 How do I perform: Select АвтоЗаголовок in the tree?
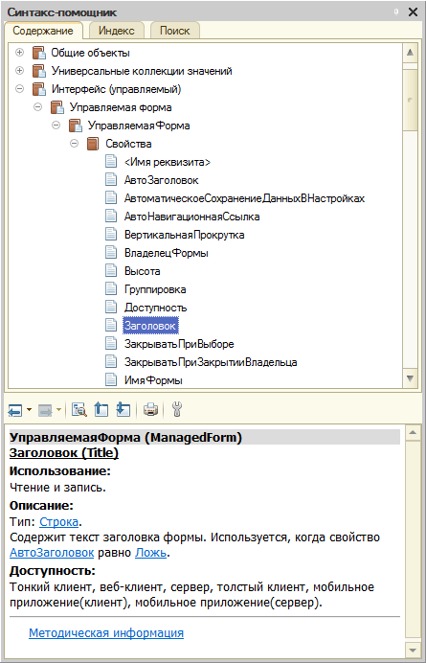[x=162, y=180]
